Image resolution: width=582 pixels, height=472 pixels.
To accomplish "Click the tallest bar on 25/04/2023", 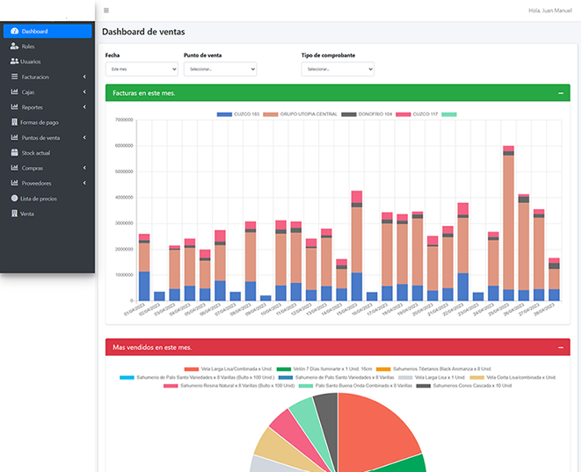I will (508, 222).
